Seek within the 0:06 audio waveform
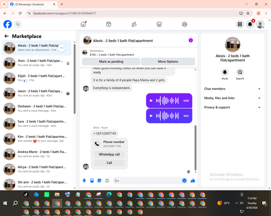 [167, 100]
